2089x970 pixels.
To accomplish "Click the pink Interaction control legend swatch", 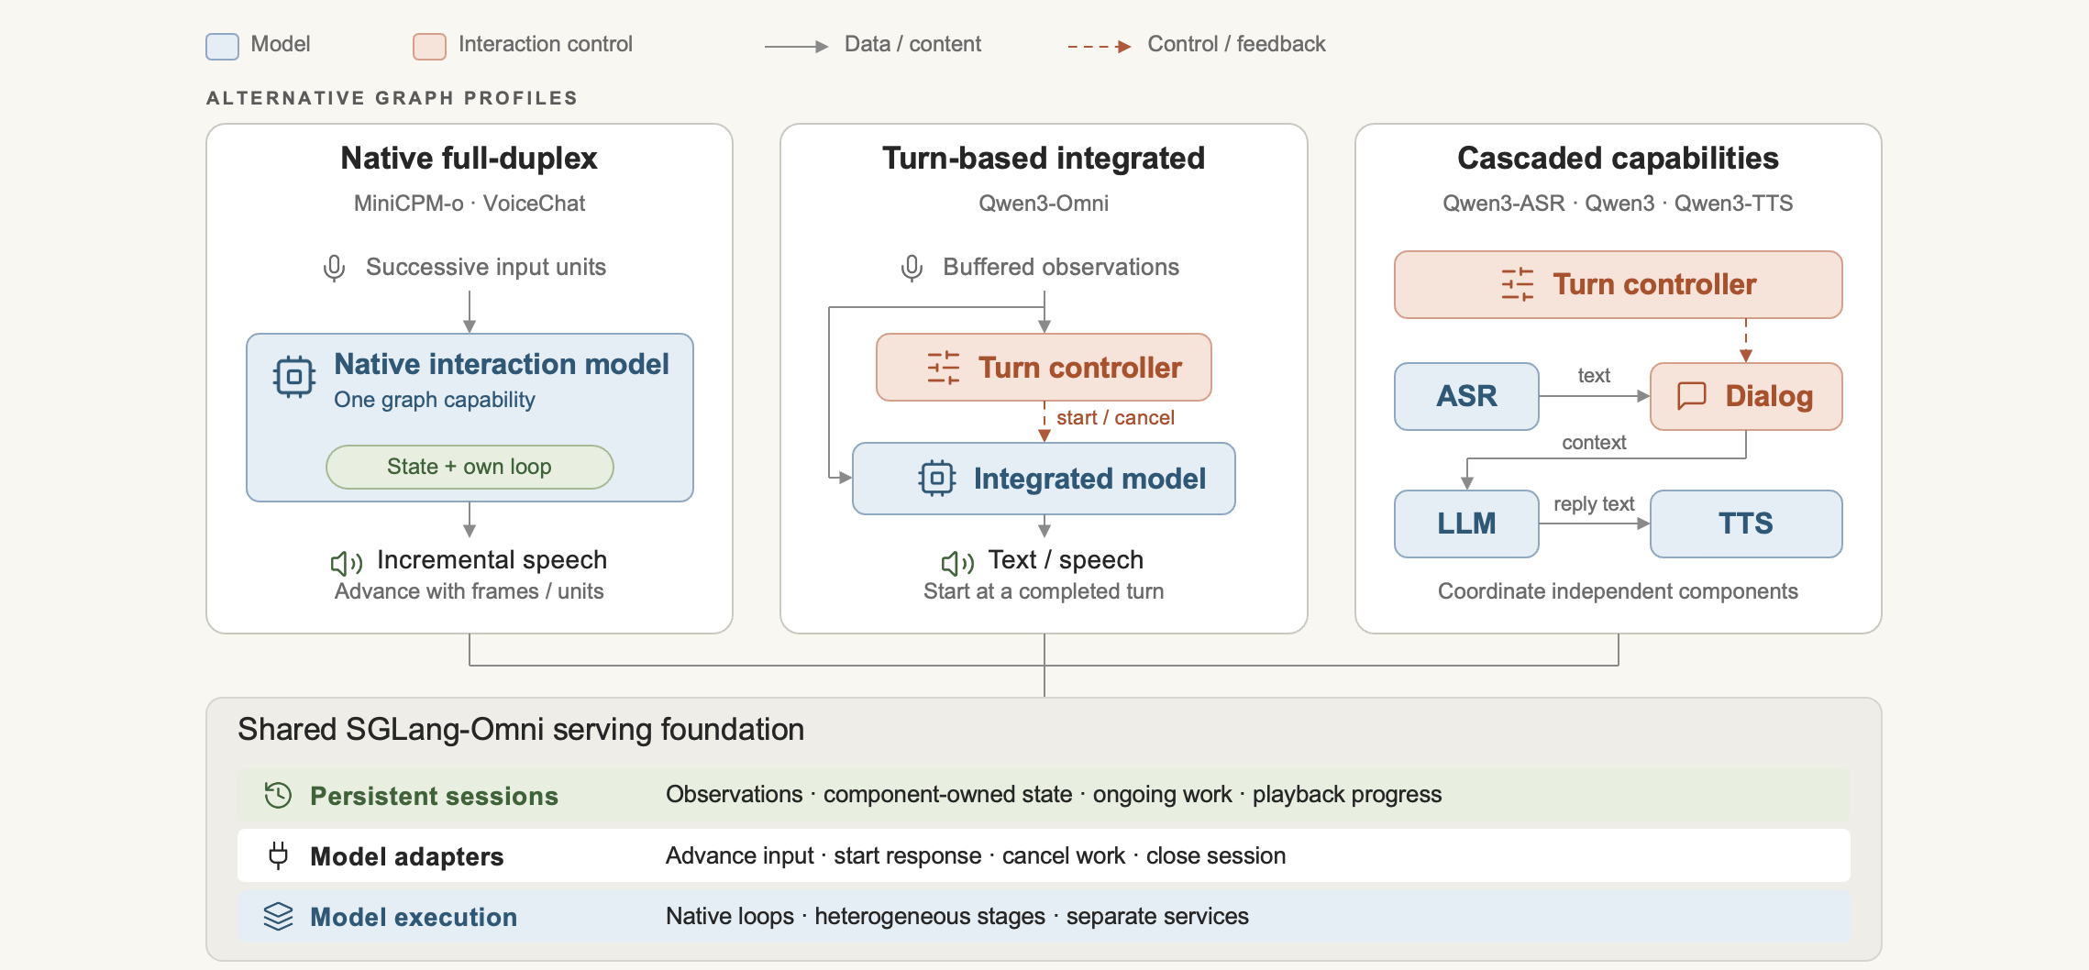I will point(429,46).
